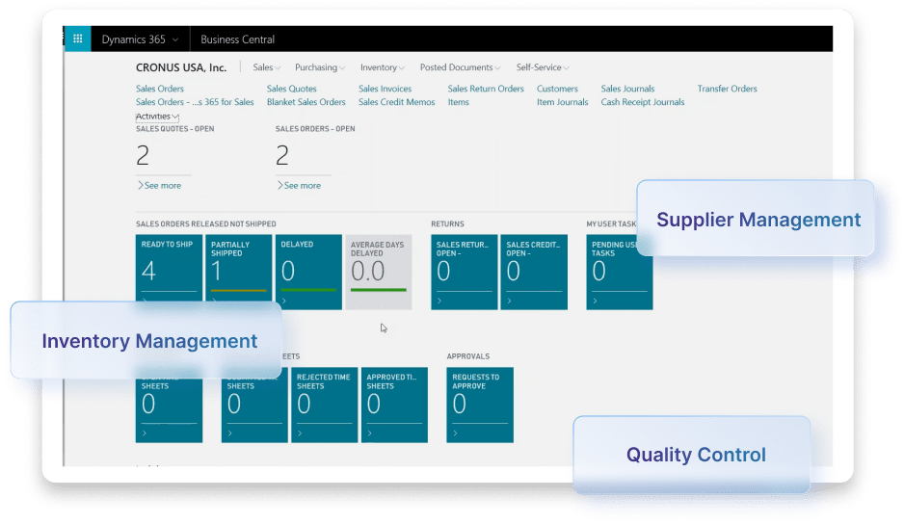The image size is (904, 524).
Task: Go to Sales Orders link
Action: click(160, 89)
